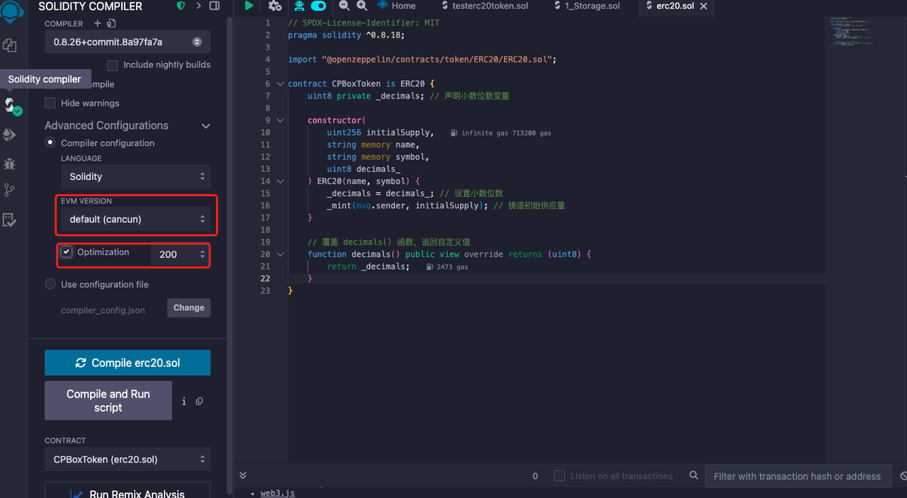This screenshot has width=907, height=498.
Task: Click Compile erc20.sol button
Action: point(128,363)
